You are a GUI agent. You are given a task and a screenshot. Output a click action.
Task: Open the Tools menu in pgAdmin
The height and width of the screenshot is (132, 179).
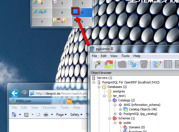click(125, 56)
